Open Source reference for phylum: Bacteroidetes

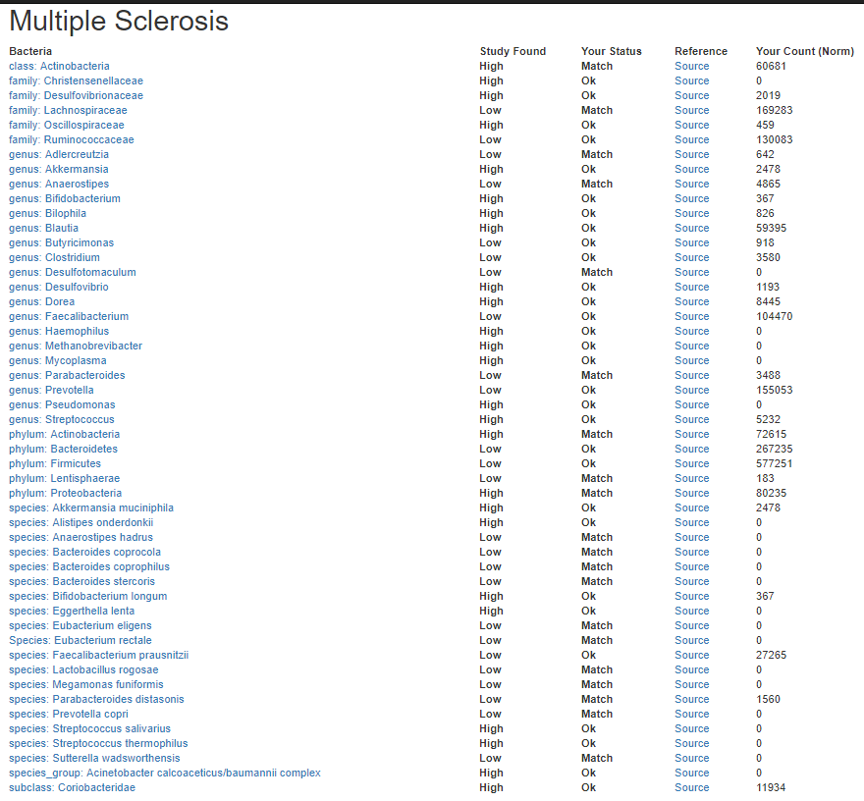[x=691, y=449]
